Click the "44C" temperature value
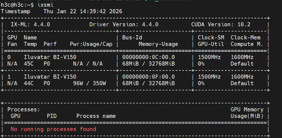The width and height of the screenshot is (282, 138). pos(29,83)
